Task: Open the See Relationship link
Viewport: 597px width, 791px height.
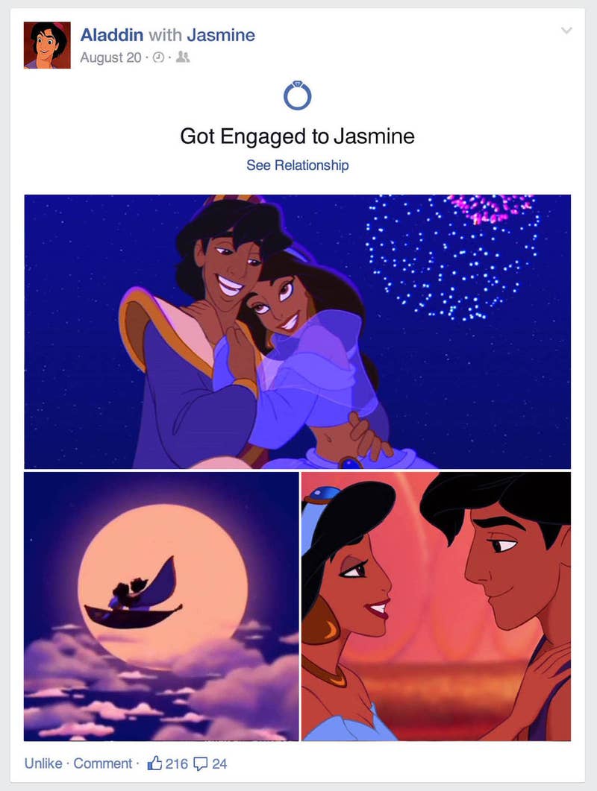Action: click(x=298, y=165)
